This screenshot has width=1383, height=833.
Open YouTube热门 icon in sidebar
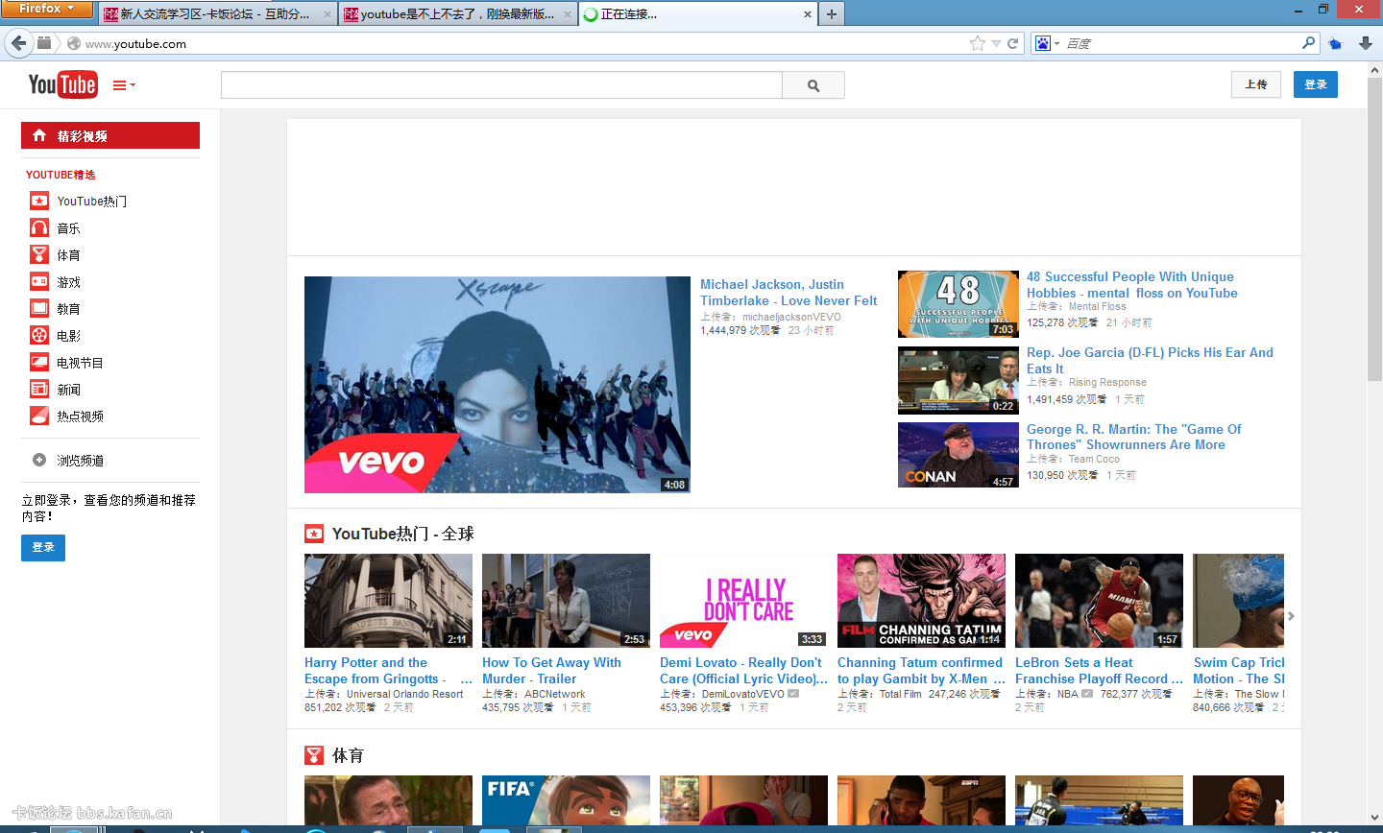coord(39,201)
